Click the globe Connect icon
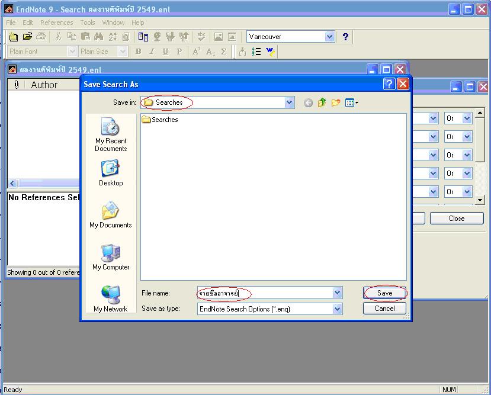 157,37
